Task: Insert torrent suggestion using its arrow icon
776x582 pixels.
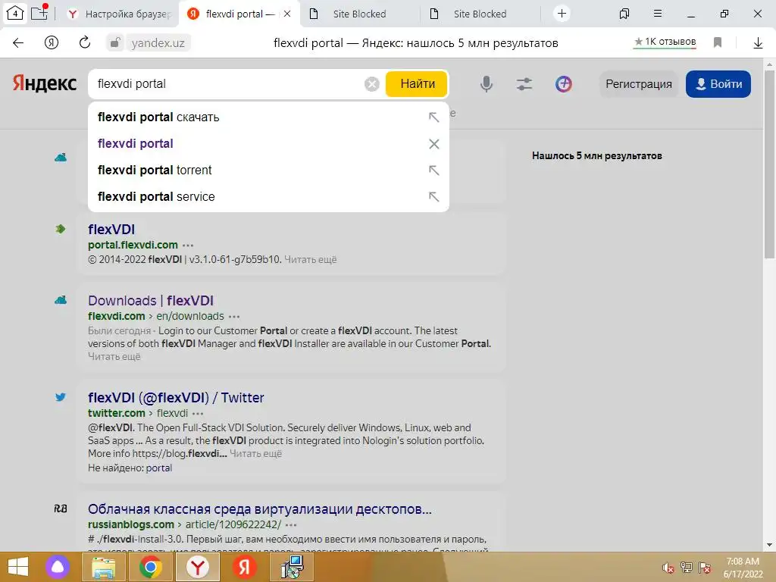Action: tap(433, 171)
